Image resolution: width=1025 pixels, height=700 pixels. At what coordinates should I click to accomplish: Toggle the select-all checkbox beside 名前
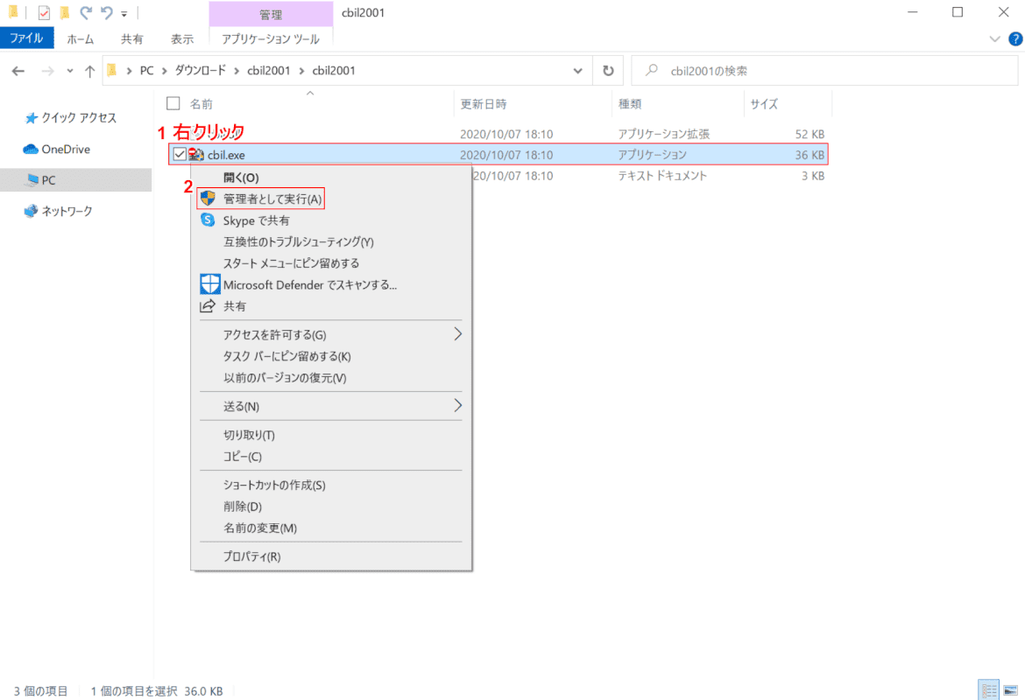click(173, 104)
